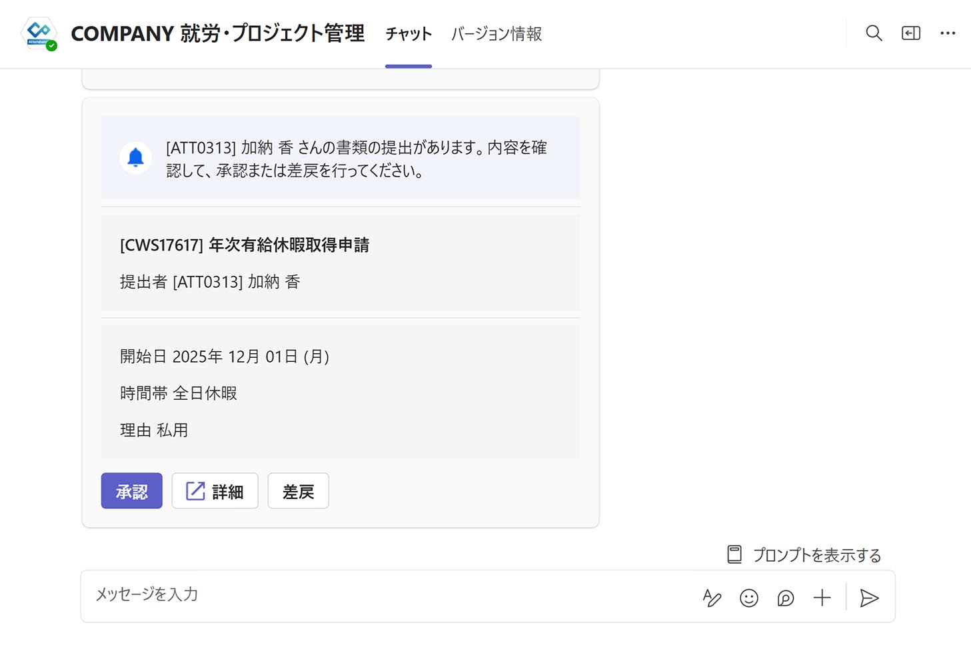
Task: Reject request with 差戻 button
Action: click(298, 491)
